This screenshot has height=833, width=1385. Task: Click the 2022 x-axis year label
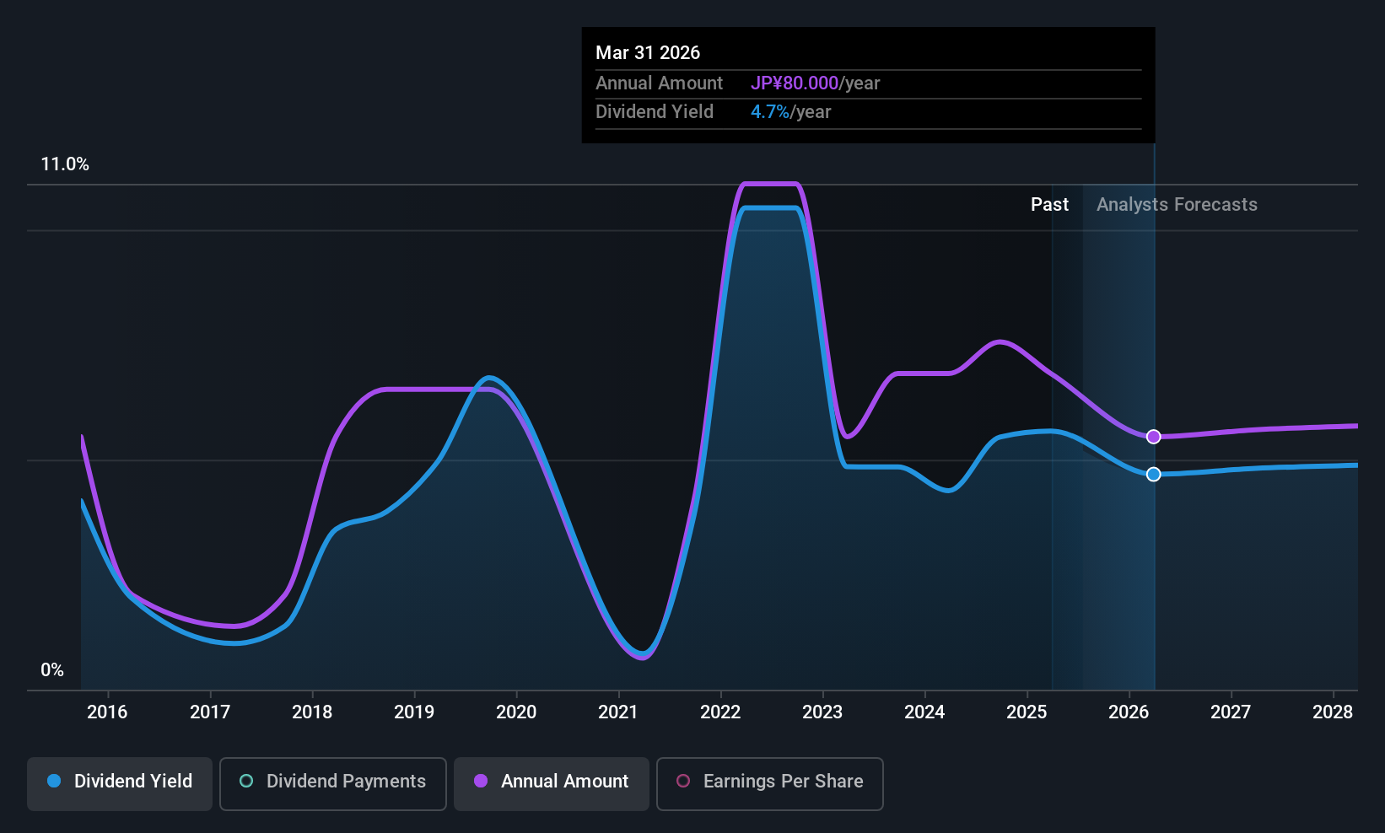720,712
